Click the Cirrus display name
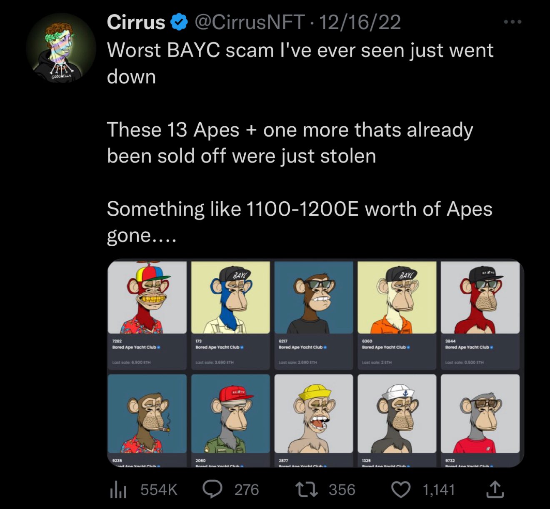The width and height of the screenshot is (550, 509). tap(136, 22)
